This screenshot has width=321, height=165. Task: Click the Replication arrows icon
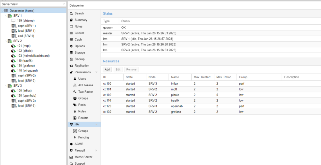click(71, 66)
